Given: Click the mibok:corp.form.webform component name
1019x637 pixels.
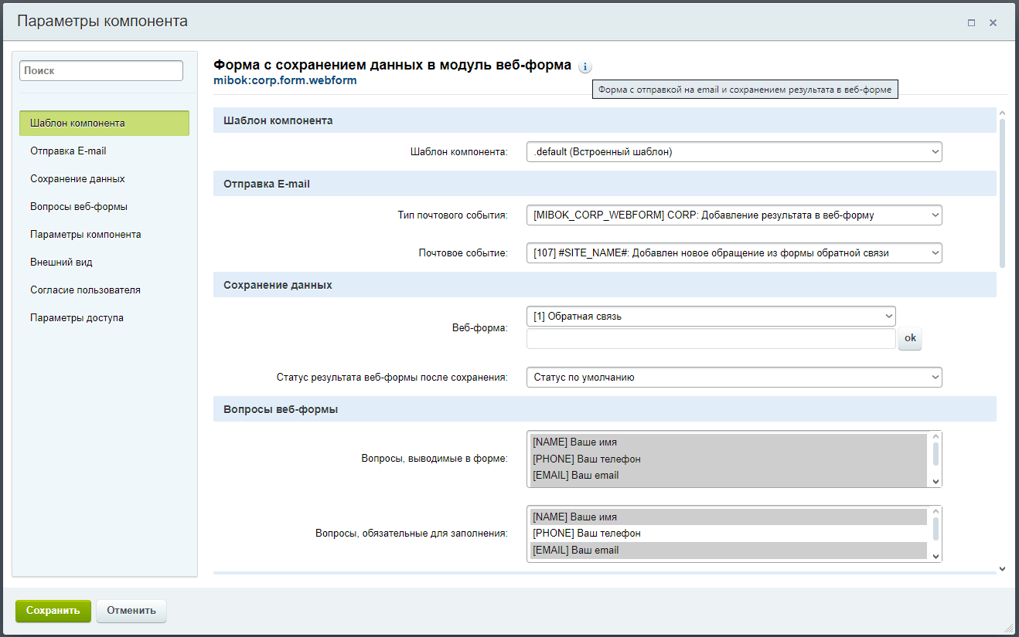Looking at the screenshot, I should (x=285, y=80).
